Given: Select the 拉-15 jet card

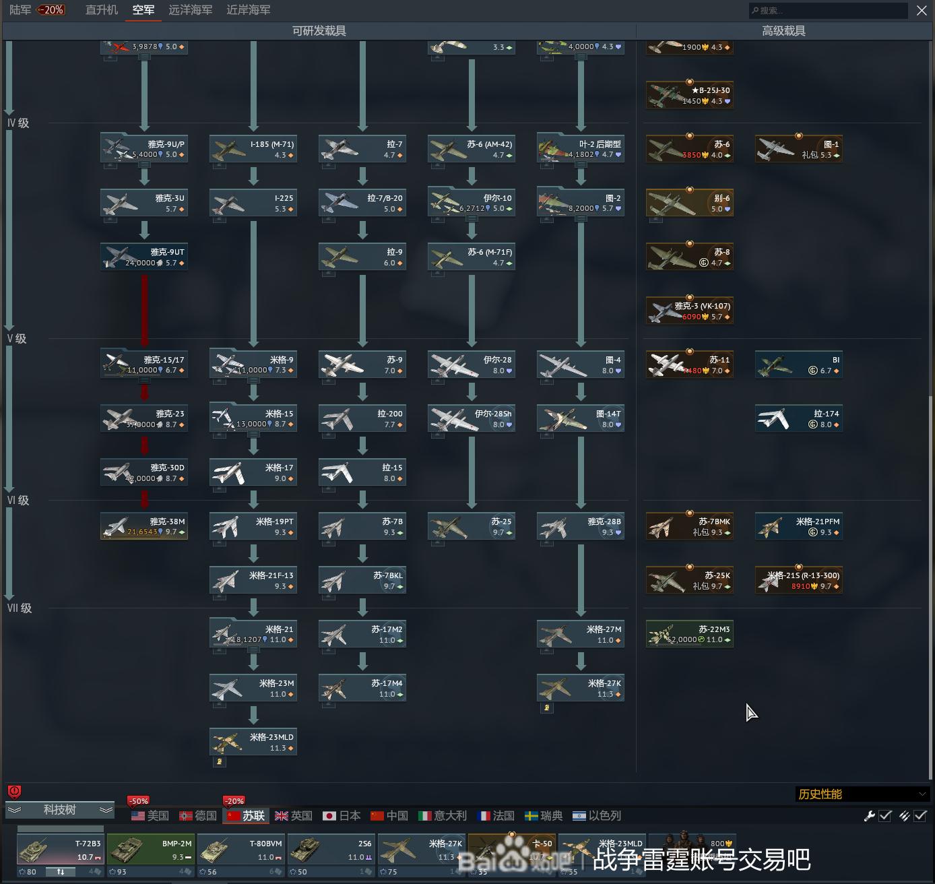Looking at the screenshot, I should (x=362, y=472).
